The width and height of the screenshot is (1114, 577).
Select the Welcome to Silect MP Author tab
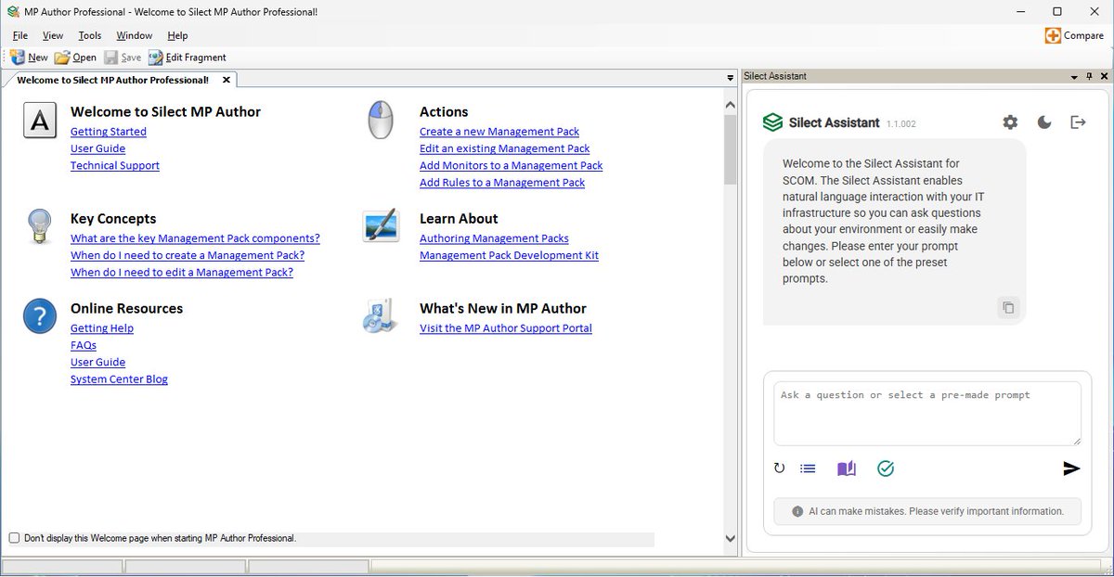point(112,80)
